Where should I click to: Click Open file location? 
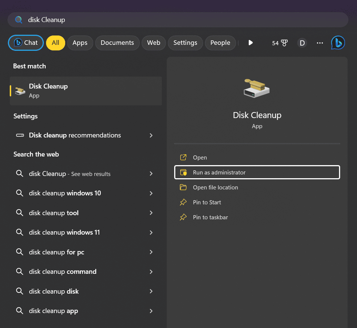tap(215, 187)
